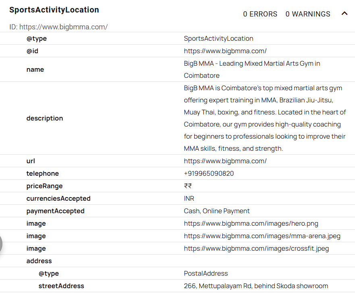Click the 0 ERRORS indicator
The width and height of the screenshot is (355, 293).
260,14
